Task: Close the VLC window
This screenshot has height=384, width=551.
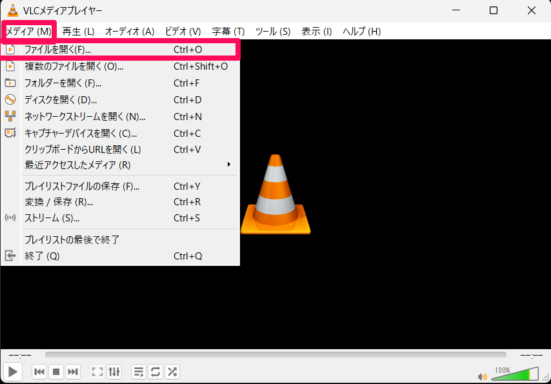Action: [x=532, y=10]
